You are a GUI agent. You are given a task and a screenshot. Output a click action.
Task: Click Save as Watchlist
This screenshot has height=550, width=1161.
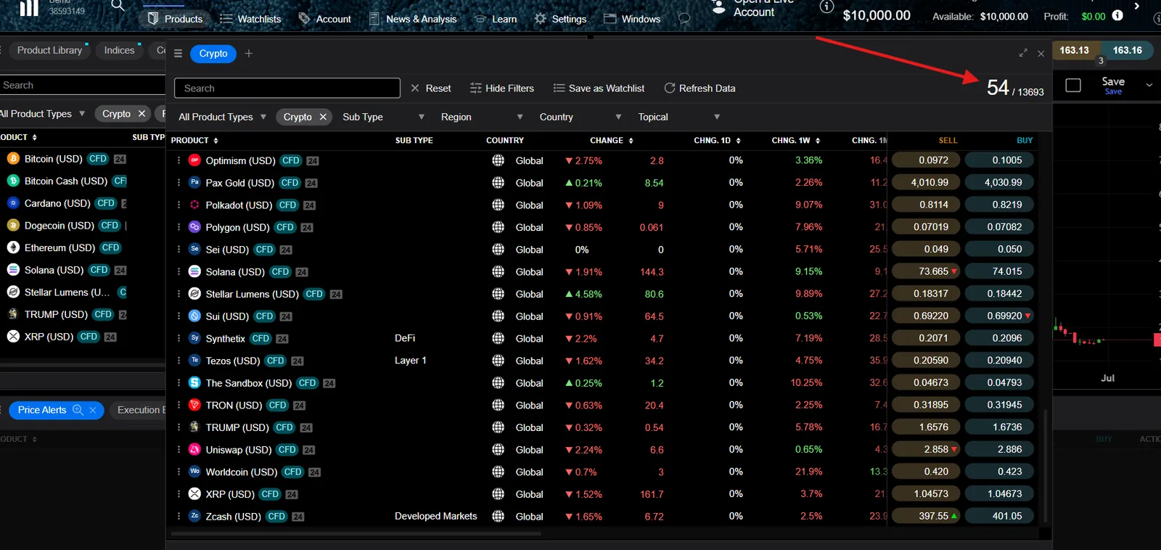point(599,89)
